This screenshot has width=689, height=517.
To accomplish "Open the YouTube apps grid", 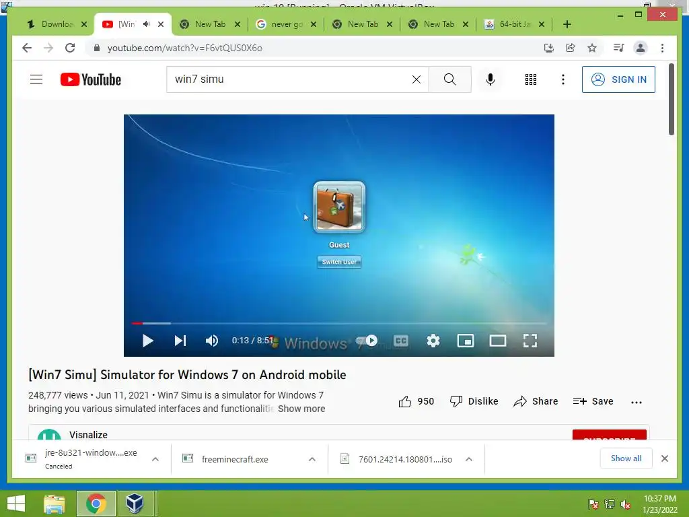I will coord(530,79).
